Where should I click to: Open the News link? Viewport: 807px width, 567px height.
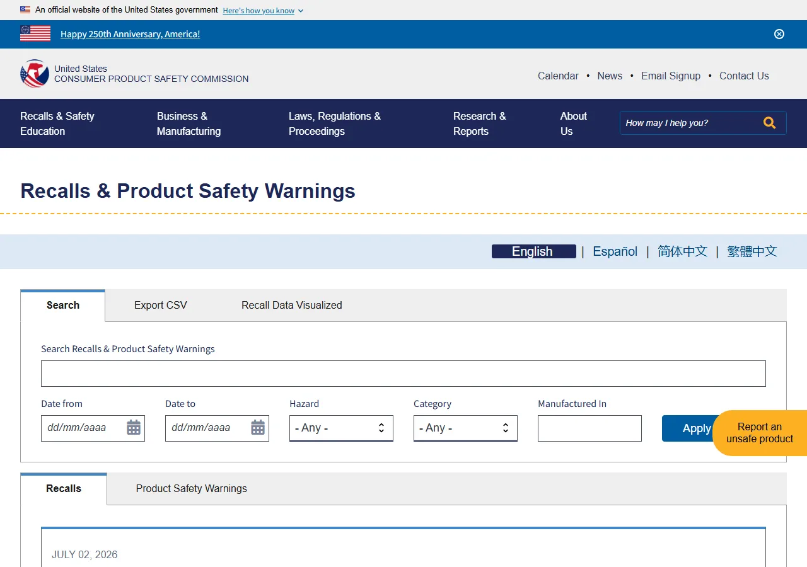tap(610, 76)
